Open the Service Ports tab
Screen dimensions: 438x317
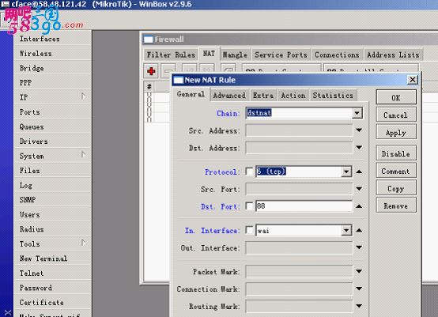(281, 55)
